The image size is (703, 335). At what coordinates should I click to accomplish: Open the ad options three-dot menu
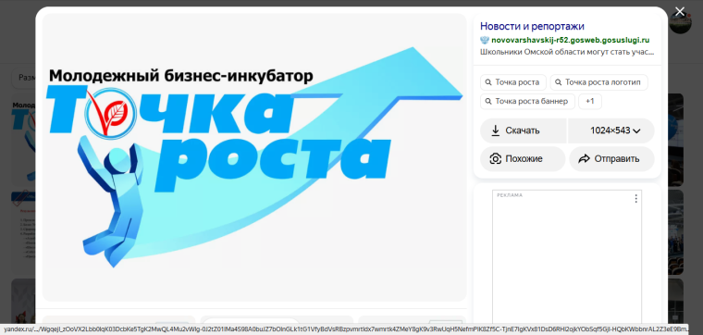pyautogui.click(x=635, y=199)
